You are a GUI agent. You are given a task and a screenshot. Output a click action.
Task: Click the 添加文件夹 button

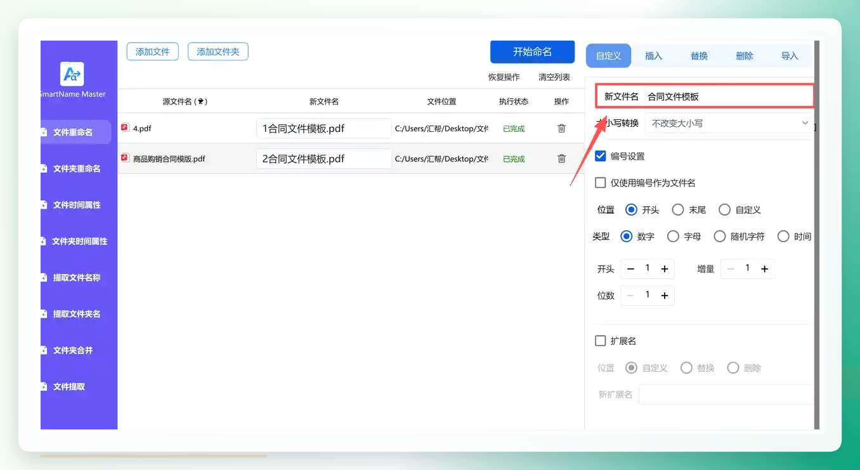[218, 52]
